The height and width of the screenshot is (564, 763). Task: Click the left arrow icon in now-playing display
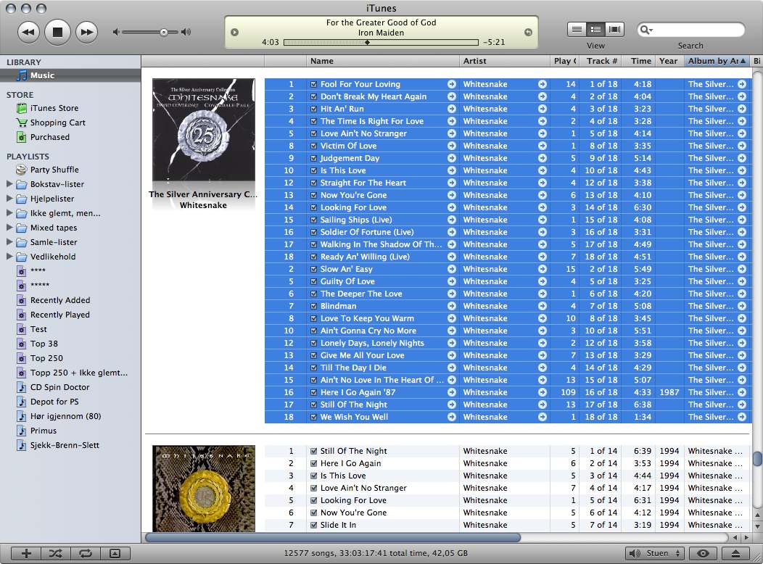pyautogui.click(x=234, y=32)
